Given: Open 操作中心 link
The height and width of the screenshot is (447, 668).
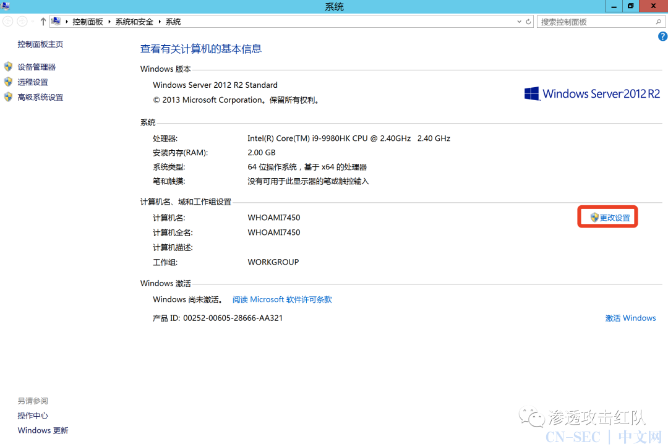Looking at the screenshot, I should (33, 416).
